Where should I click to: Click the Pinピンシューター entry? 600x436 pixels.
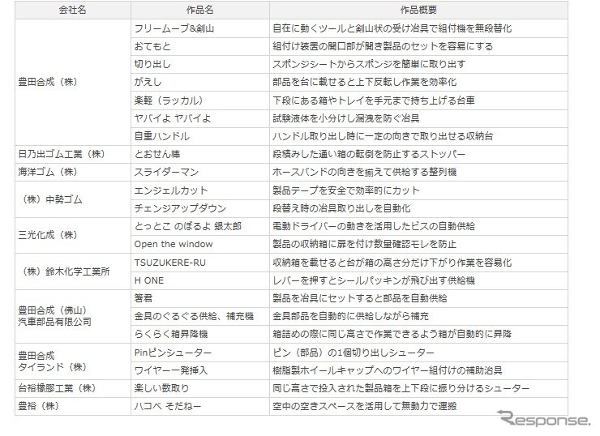pyautogui.click(x=173, y=353)
